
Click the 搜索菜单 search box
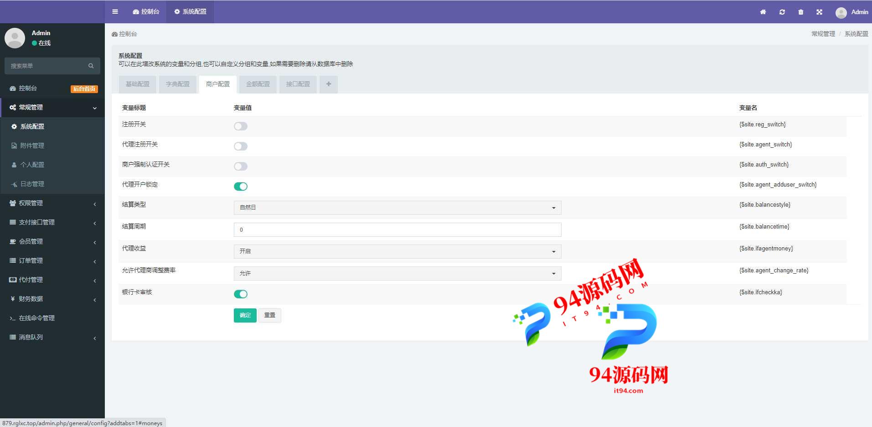click(x=52, y=66)
